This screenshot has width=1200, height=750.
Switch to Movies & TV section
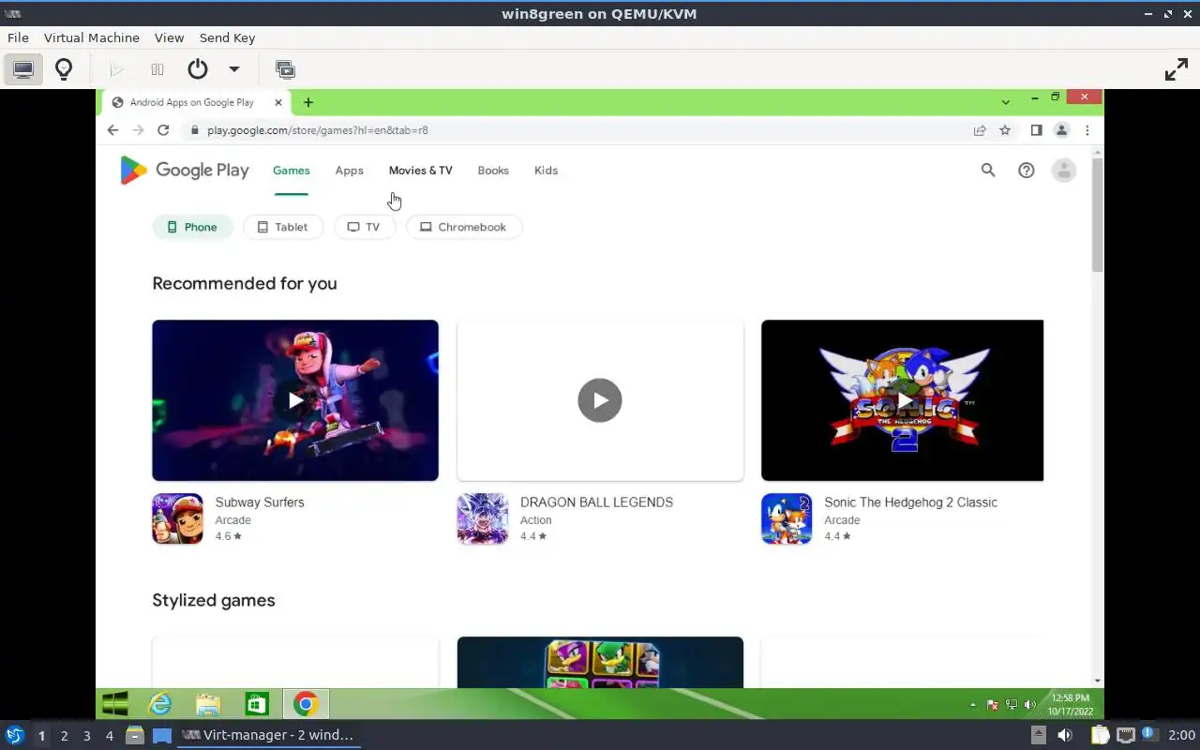click(x=420, y=171)
